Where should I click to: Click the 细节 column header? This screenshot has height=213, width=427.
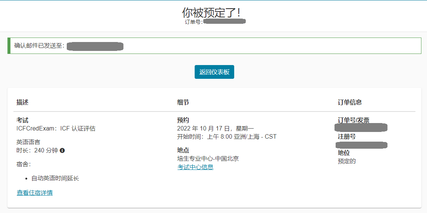click(x=183, y=102)
